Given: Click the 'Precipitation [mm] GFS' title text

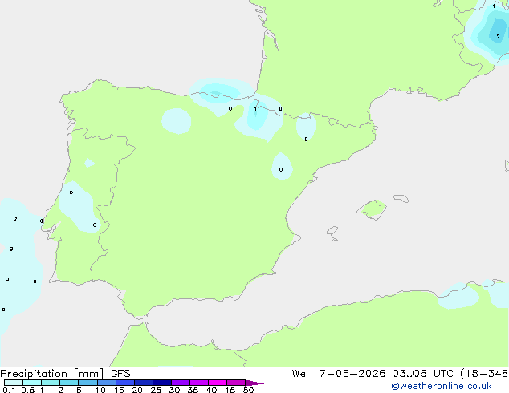Looking at the screenshot, I should coord(65,374).
